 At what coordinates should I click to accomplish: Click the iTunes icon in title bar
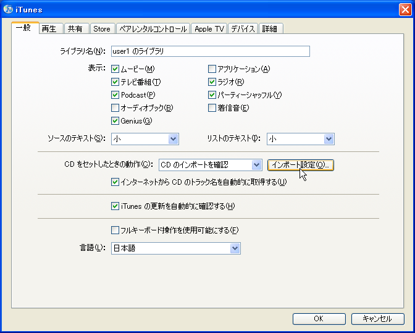coord(8,9)
